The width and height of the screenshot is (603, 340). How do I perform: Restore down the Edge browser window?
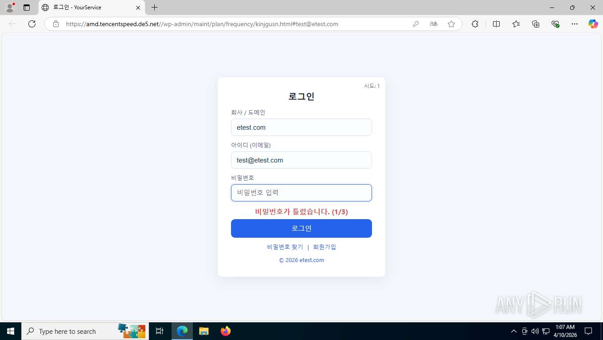tap(572, 8)
